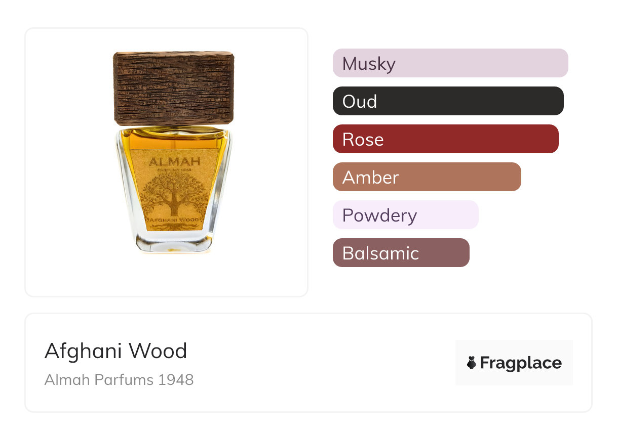
Task: Select the black Oud accord bar
Action: click(448, 101)
